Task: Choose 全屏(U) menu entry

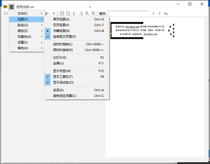Action: pos(58,63)
